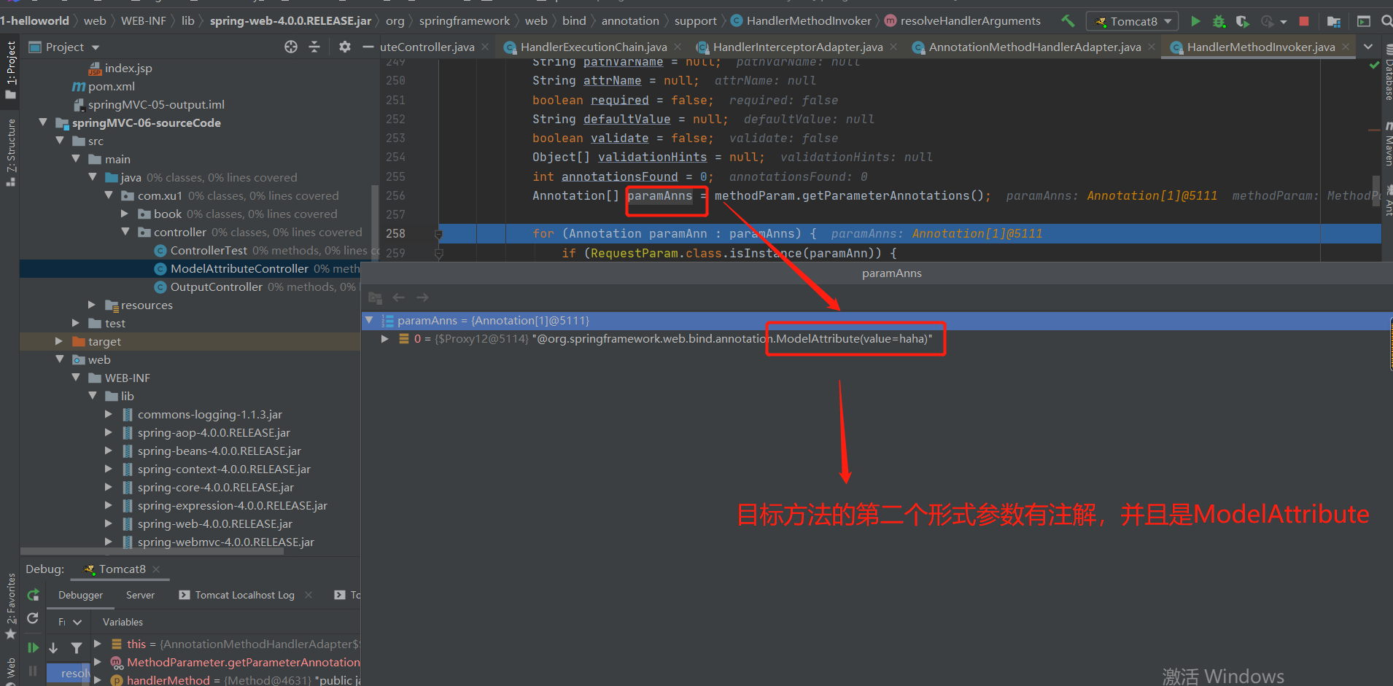Expand element 0 of paramAnns
Screen dimensions: 1393x686
(x=384, y=339)
